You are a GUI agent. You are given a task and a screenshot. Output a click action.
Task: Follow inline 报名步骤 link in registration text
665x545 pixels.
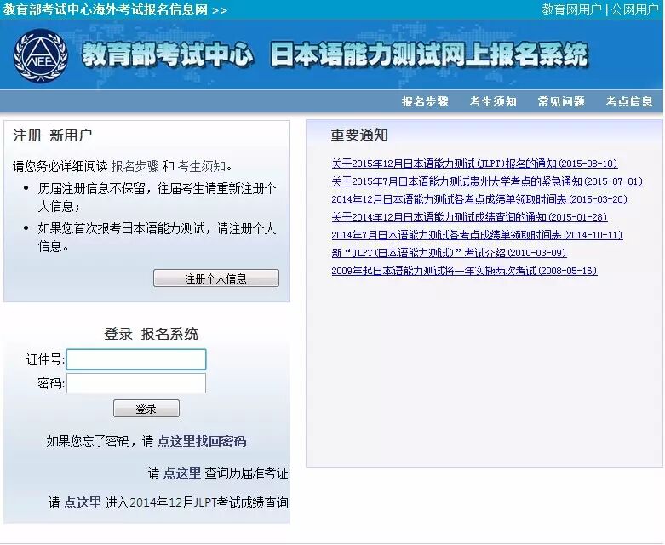[x=135, y=166]
